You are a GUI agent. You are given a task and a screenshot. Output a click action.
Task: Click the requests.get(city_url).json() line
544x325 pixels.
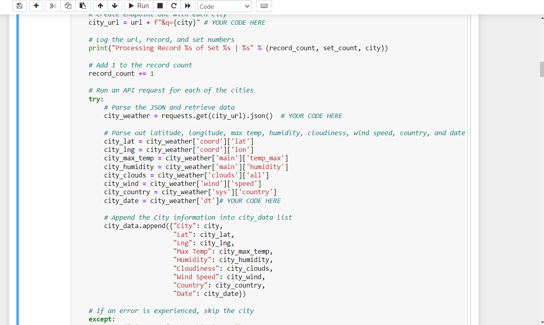[223, 116]
